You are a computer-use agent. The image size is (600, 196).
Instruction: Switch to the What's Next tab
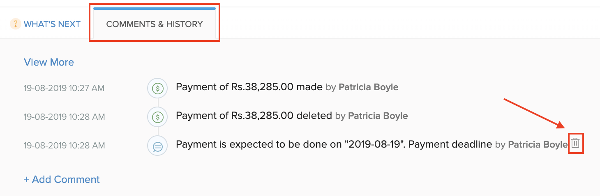pos(52,24)
